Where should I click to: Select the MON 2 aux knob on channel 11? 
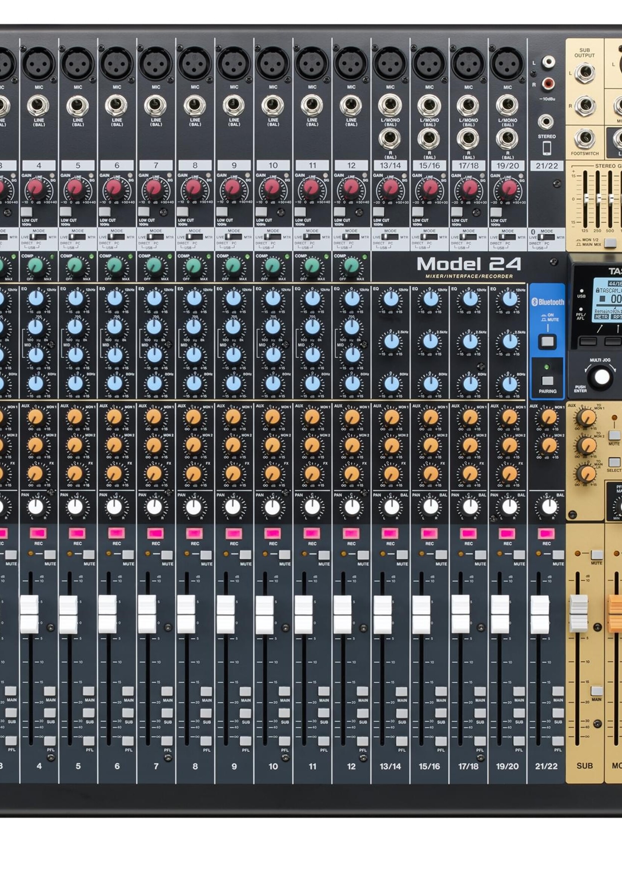tap(312, 445)
